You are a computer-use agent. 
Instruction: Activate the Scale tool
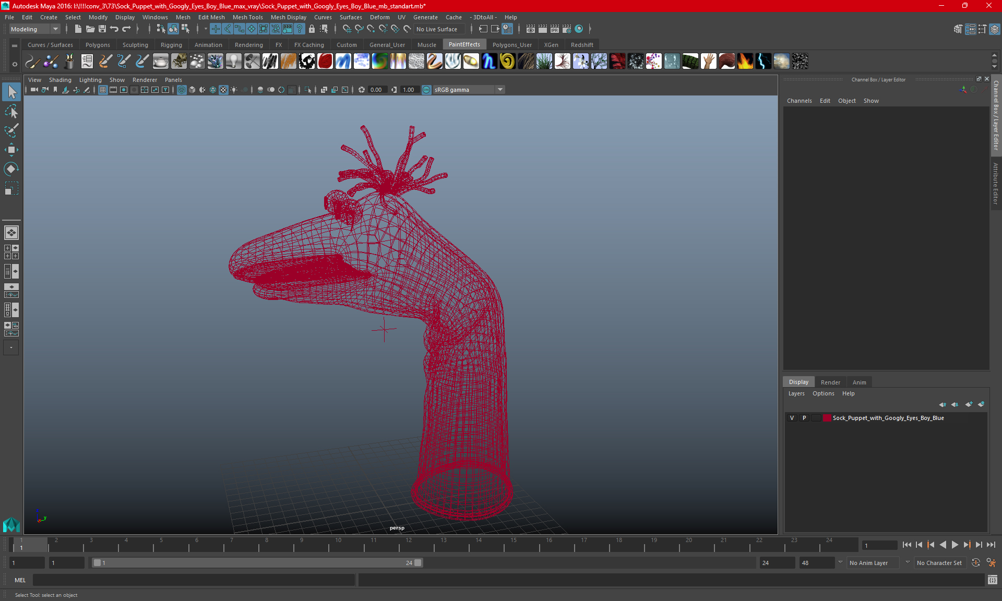pos(11,188)
